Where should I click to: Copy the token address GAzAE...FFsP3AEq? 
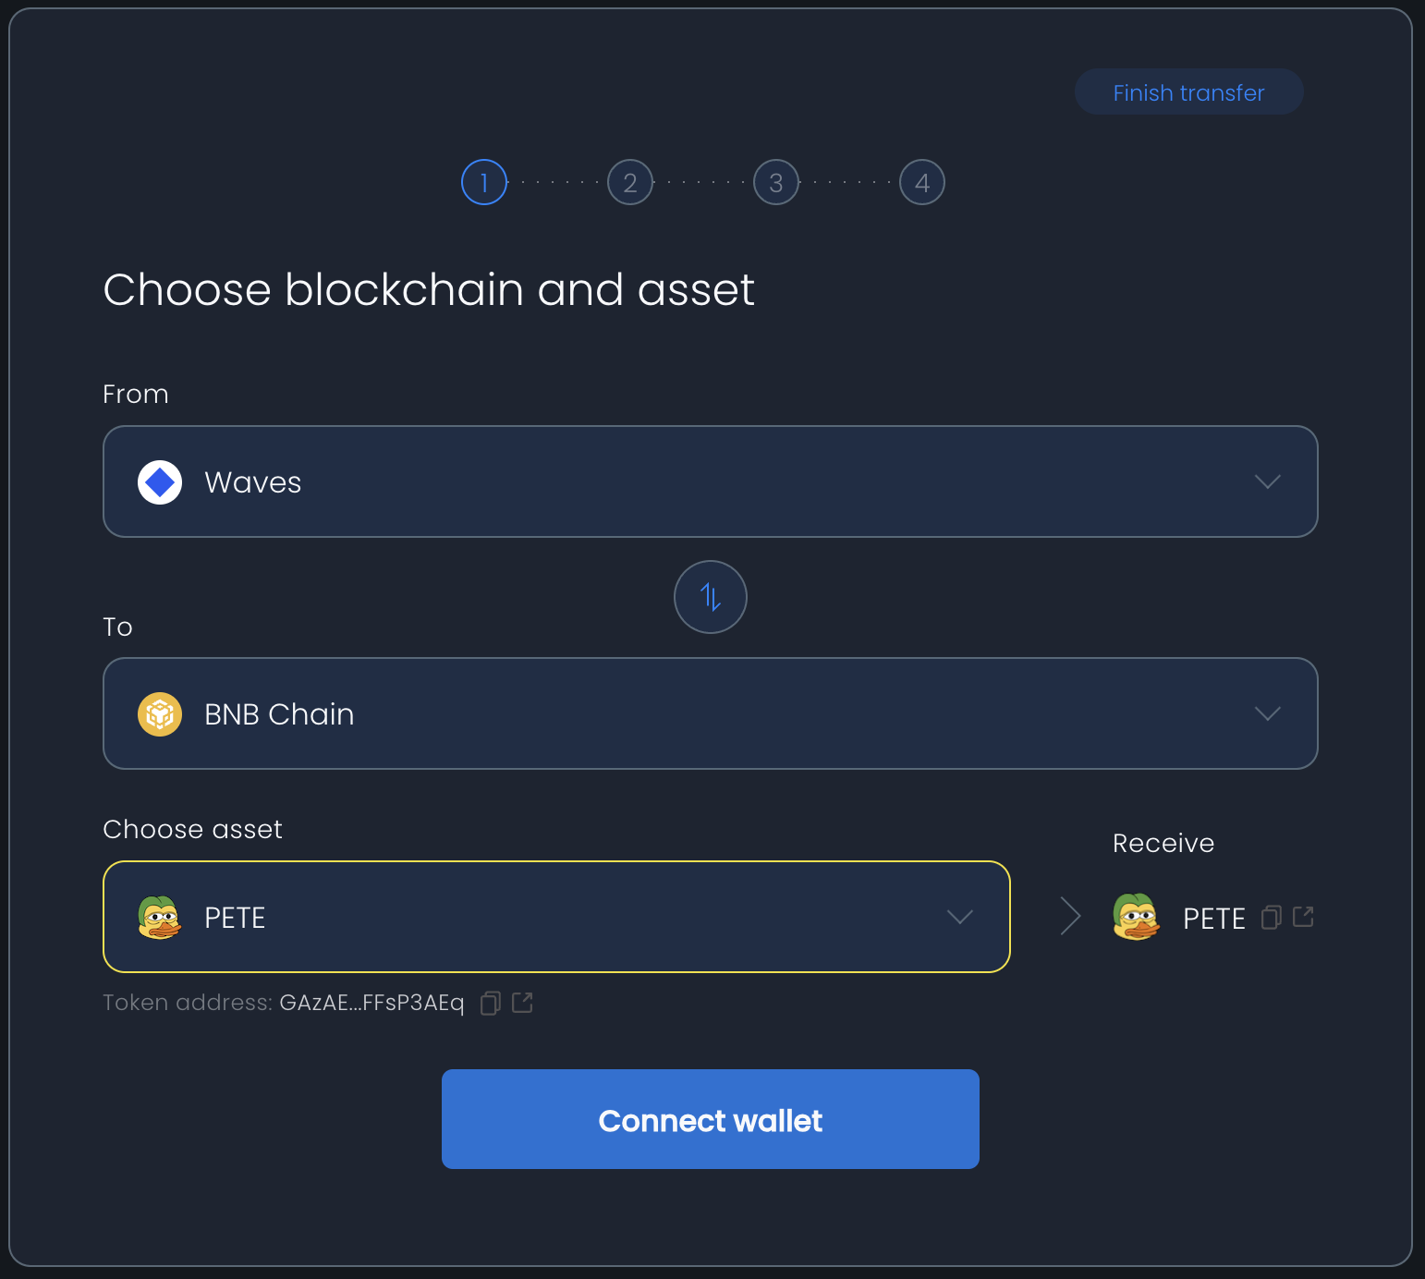click(491, 1003)
